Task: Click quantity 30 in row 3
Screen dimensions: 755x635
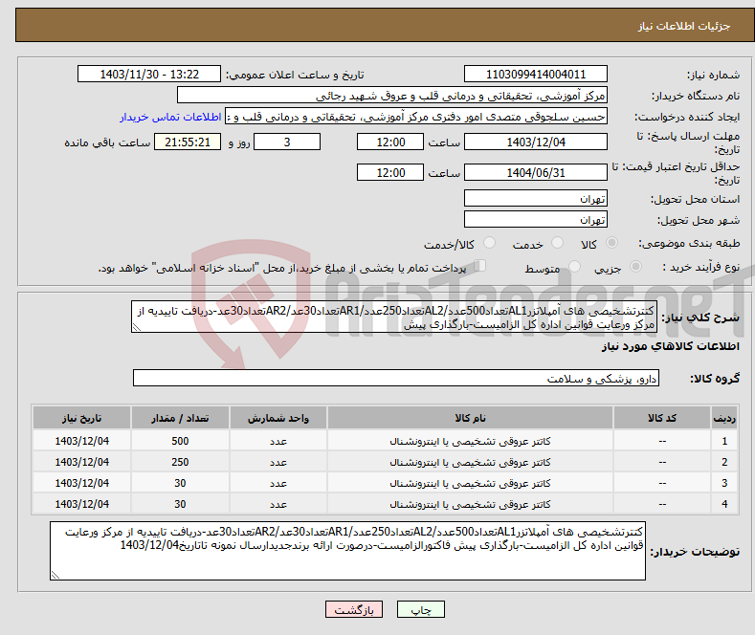Action: tap(180, 483)
